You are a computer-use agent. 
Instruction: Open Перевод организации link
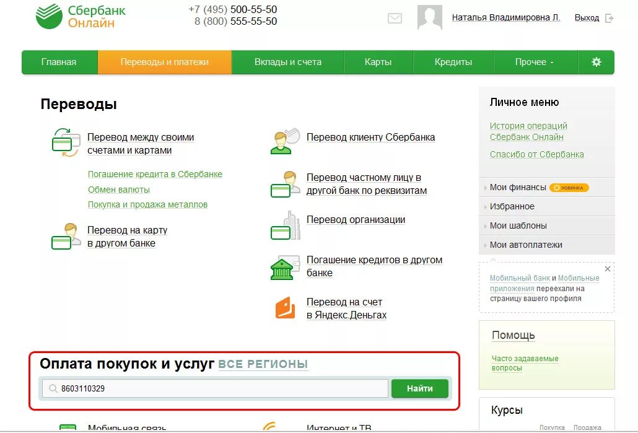click(356, 220)
